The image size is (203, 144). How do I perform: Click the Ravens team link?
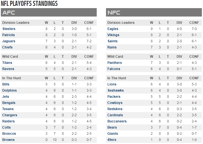click(8, 69)
